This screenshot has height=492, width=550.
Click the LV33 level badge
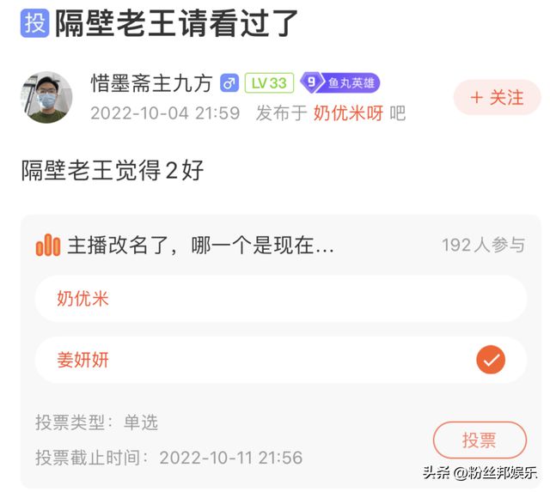[x=269, y=83]
